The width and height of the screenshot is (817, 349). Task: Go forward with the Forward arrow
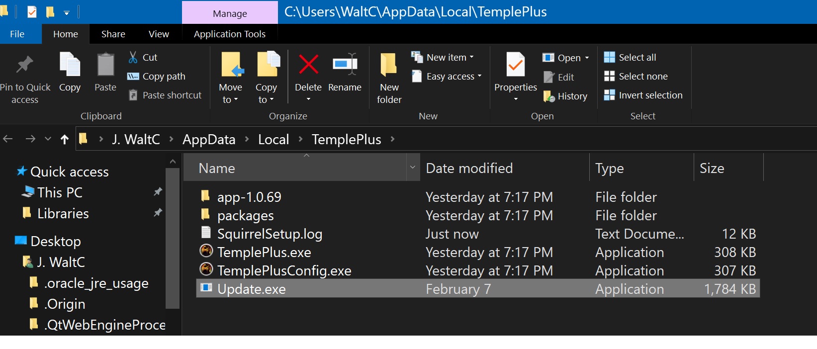[30, 139]
